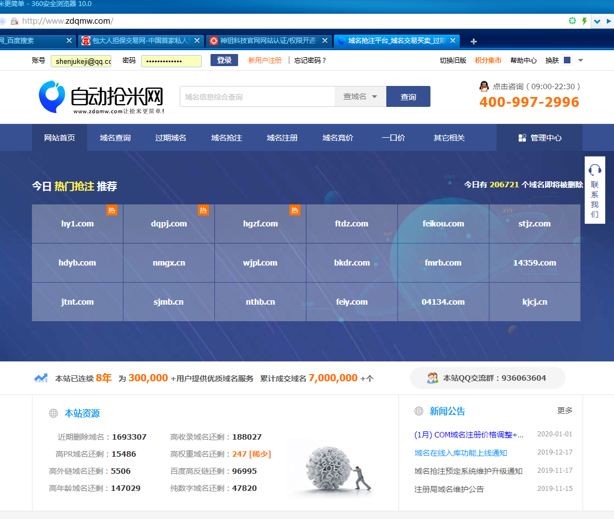
Task: Expand the 换肤 skin dropdown arrow
Action: click(580, 60)
